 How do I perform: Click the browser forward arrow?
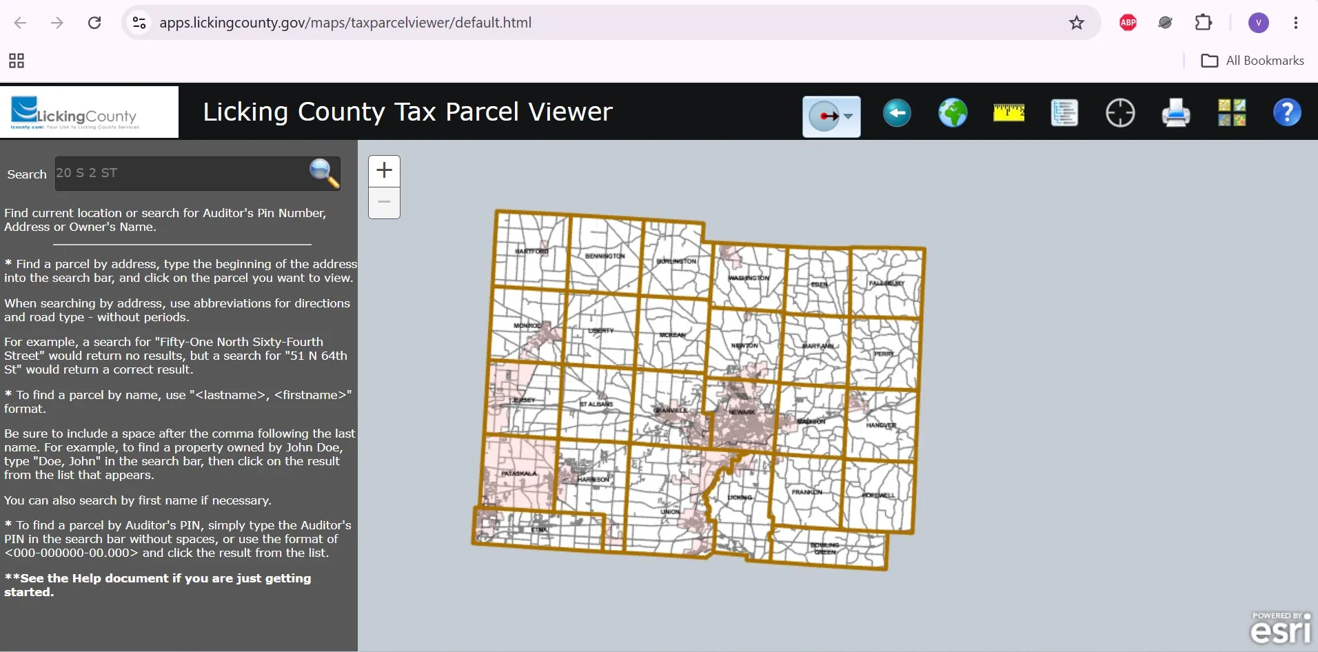click(x=57, y=23)
